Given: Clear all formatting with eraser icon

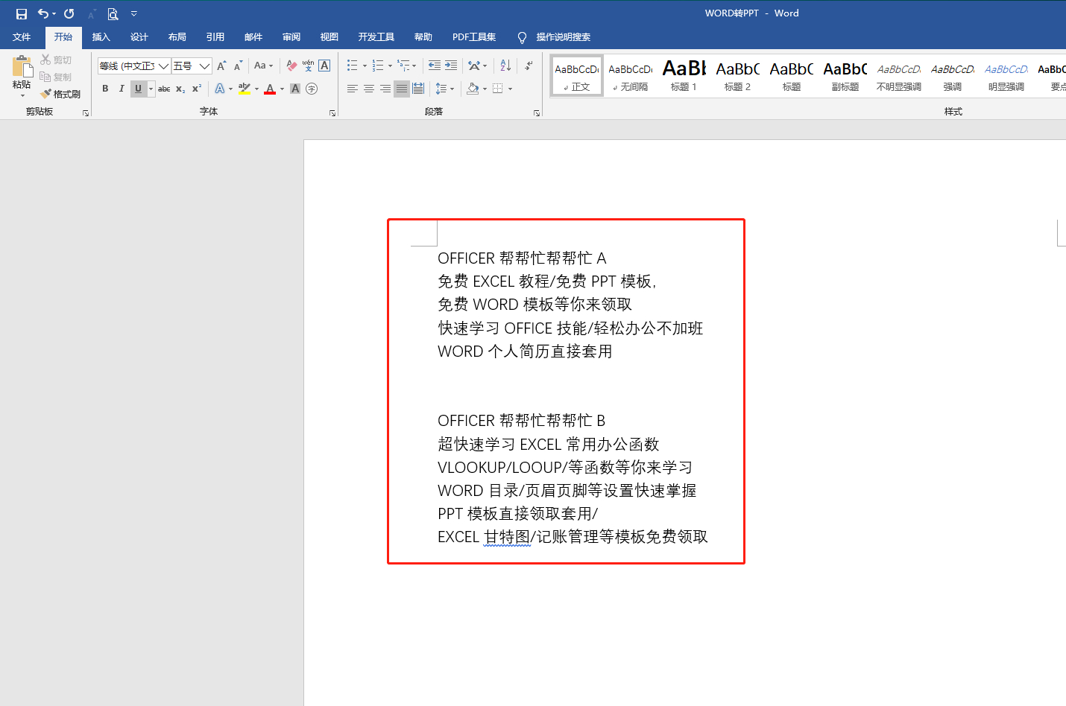Looking at the screenshot, I should (x=291, y=66).
